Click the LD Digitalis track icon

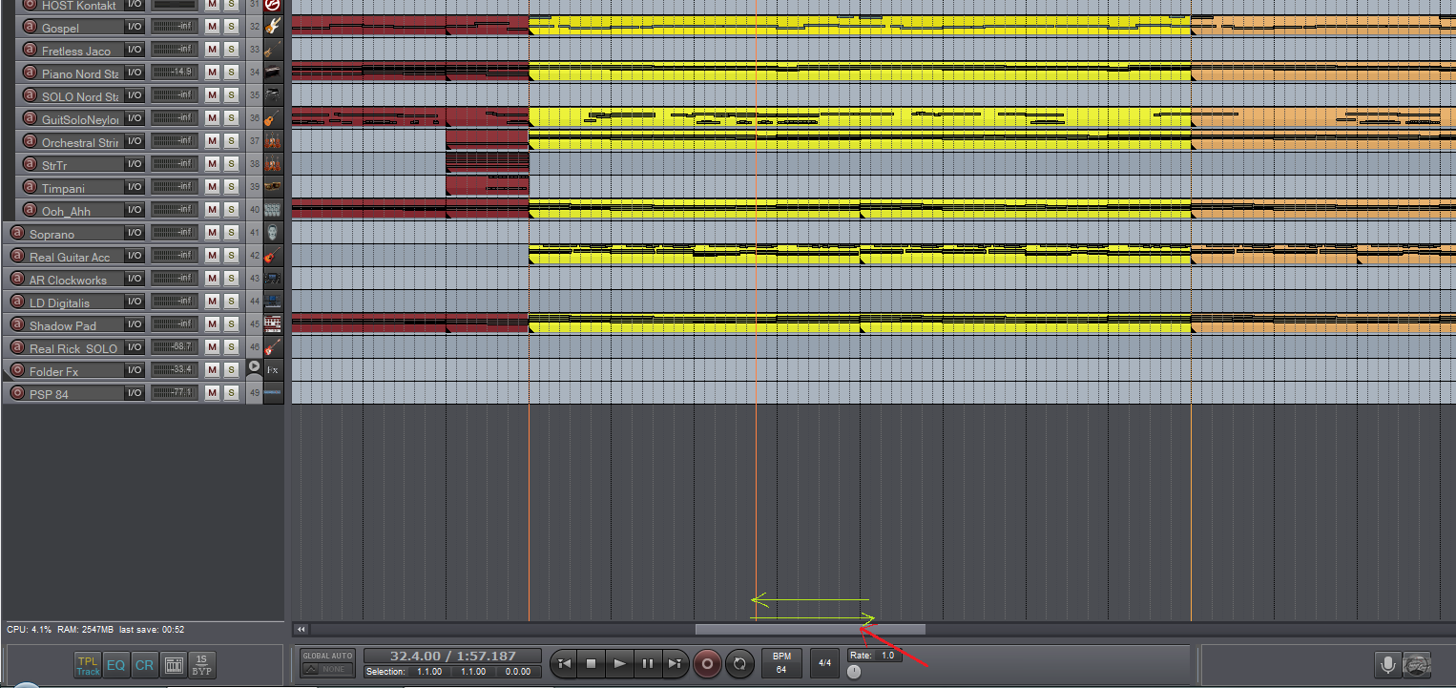273,302
